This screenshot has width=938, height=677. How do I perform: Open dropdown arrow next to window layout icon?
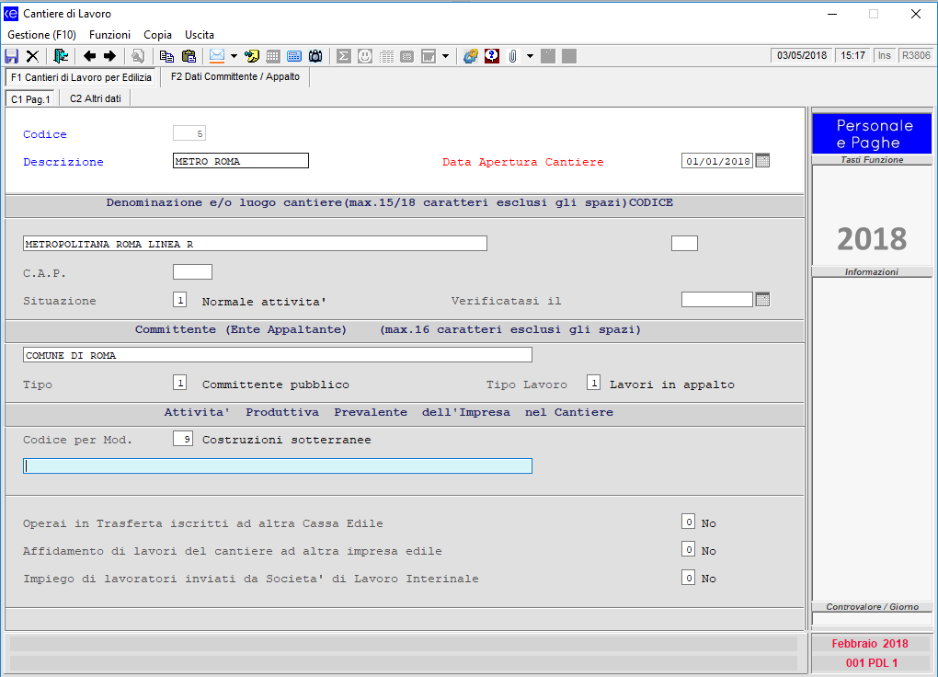click(x=446, y=56)
